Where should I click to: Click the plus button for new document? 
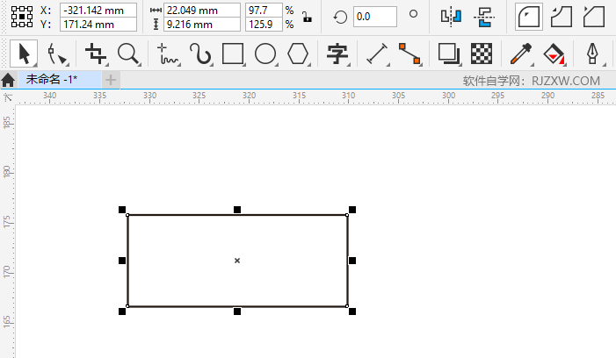111,80
